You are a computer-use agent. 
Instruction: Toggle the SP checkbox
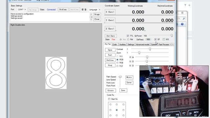click(x=155, y=39)
